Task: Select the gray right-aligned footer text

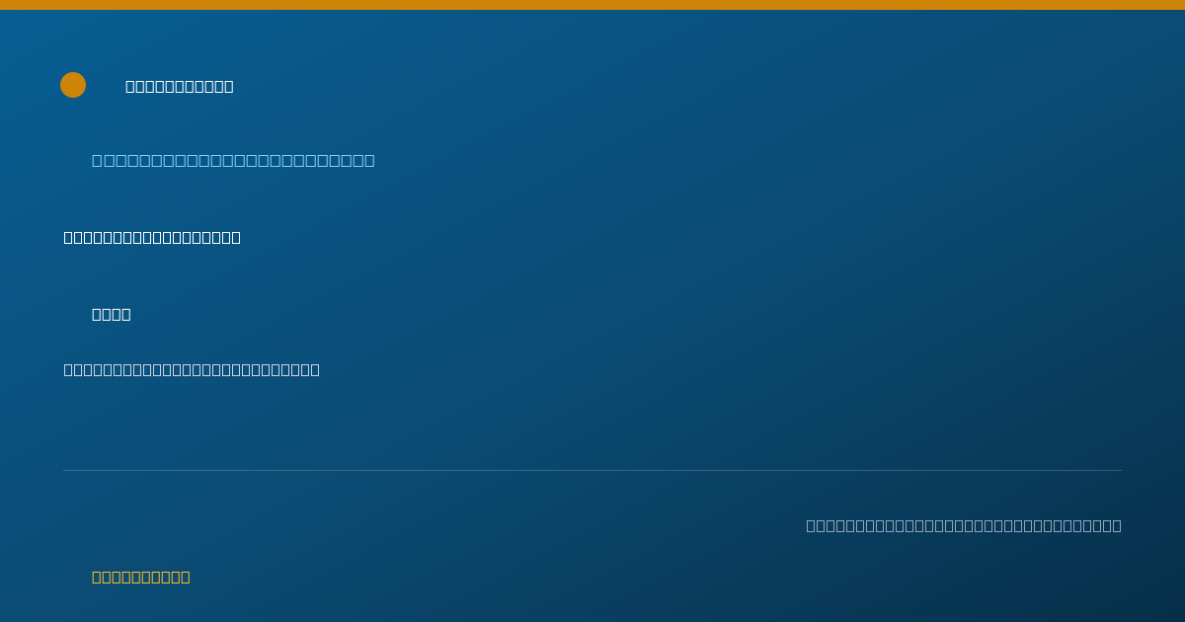Action: point(964,525)
